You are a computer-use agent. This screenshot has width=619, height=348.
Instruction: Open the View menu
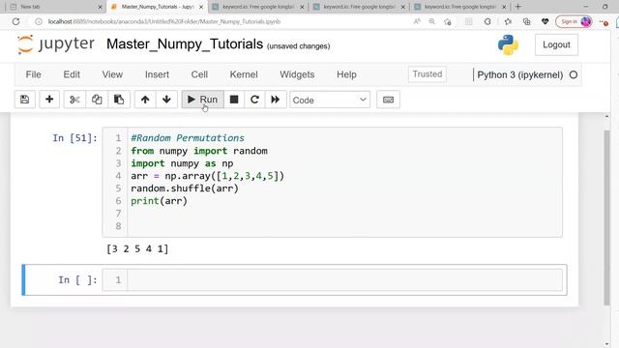[112, 74]
